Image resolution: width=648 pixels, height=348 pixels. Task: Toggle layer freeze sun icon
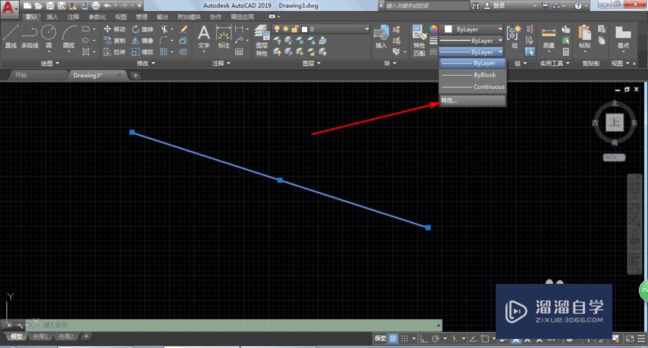point(286,29)
